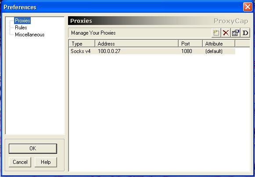Click the 1080 port cell
This screenshot has height=177, width=255.
(x=187, y=51)
